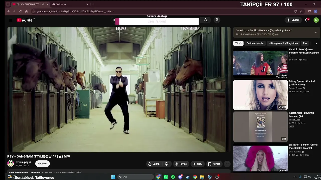Open the Ultra Records channel name
321x180 pixels.
[x=295, y=152]
